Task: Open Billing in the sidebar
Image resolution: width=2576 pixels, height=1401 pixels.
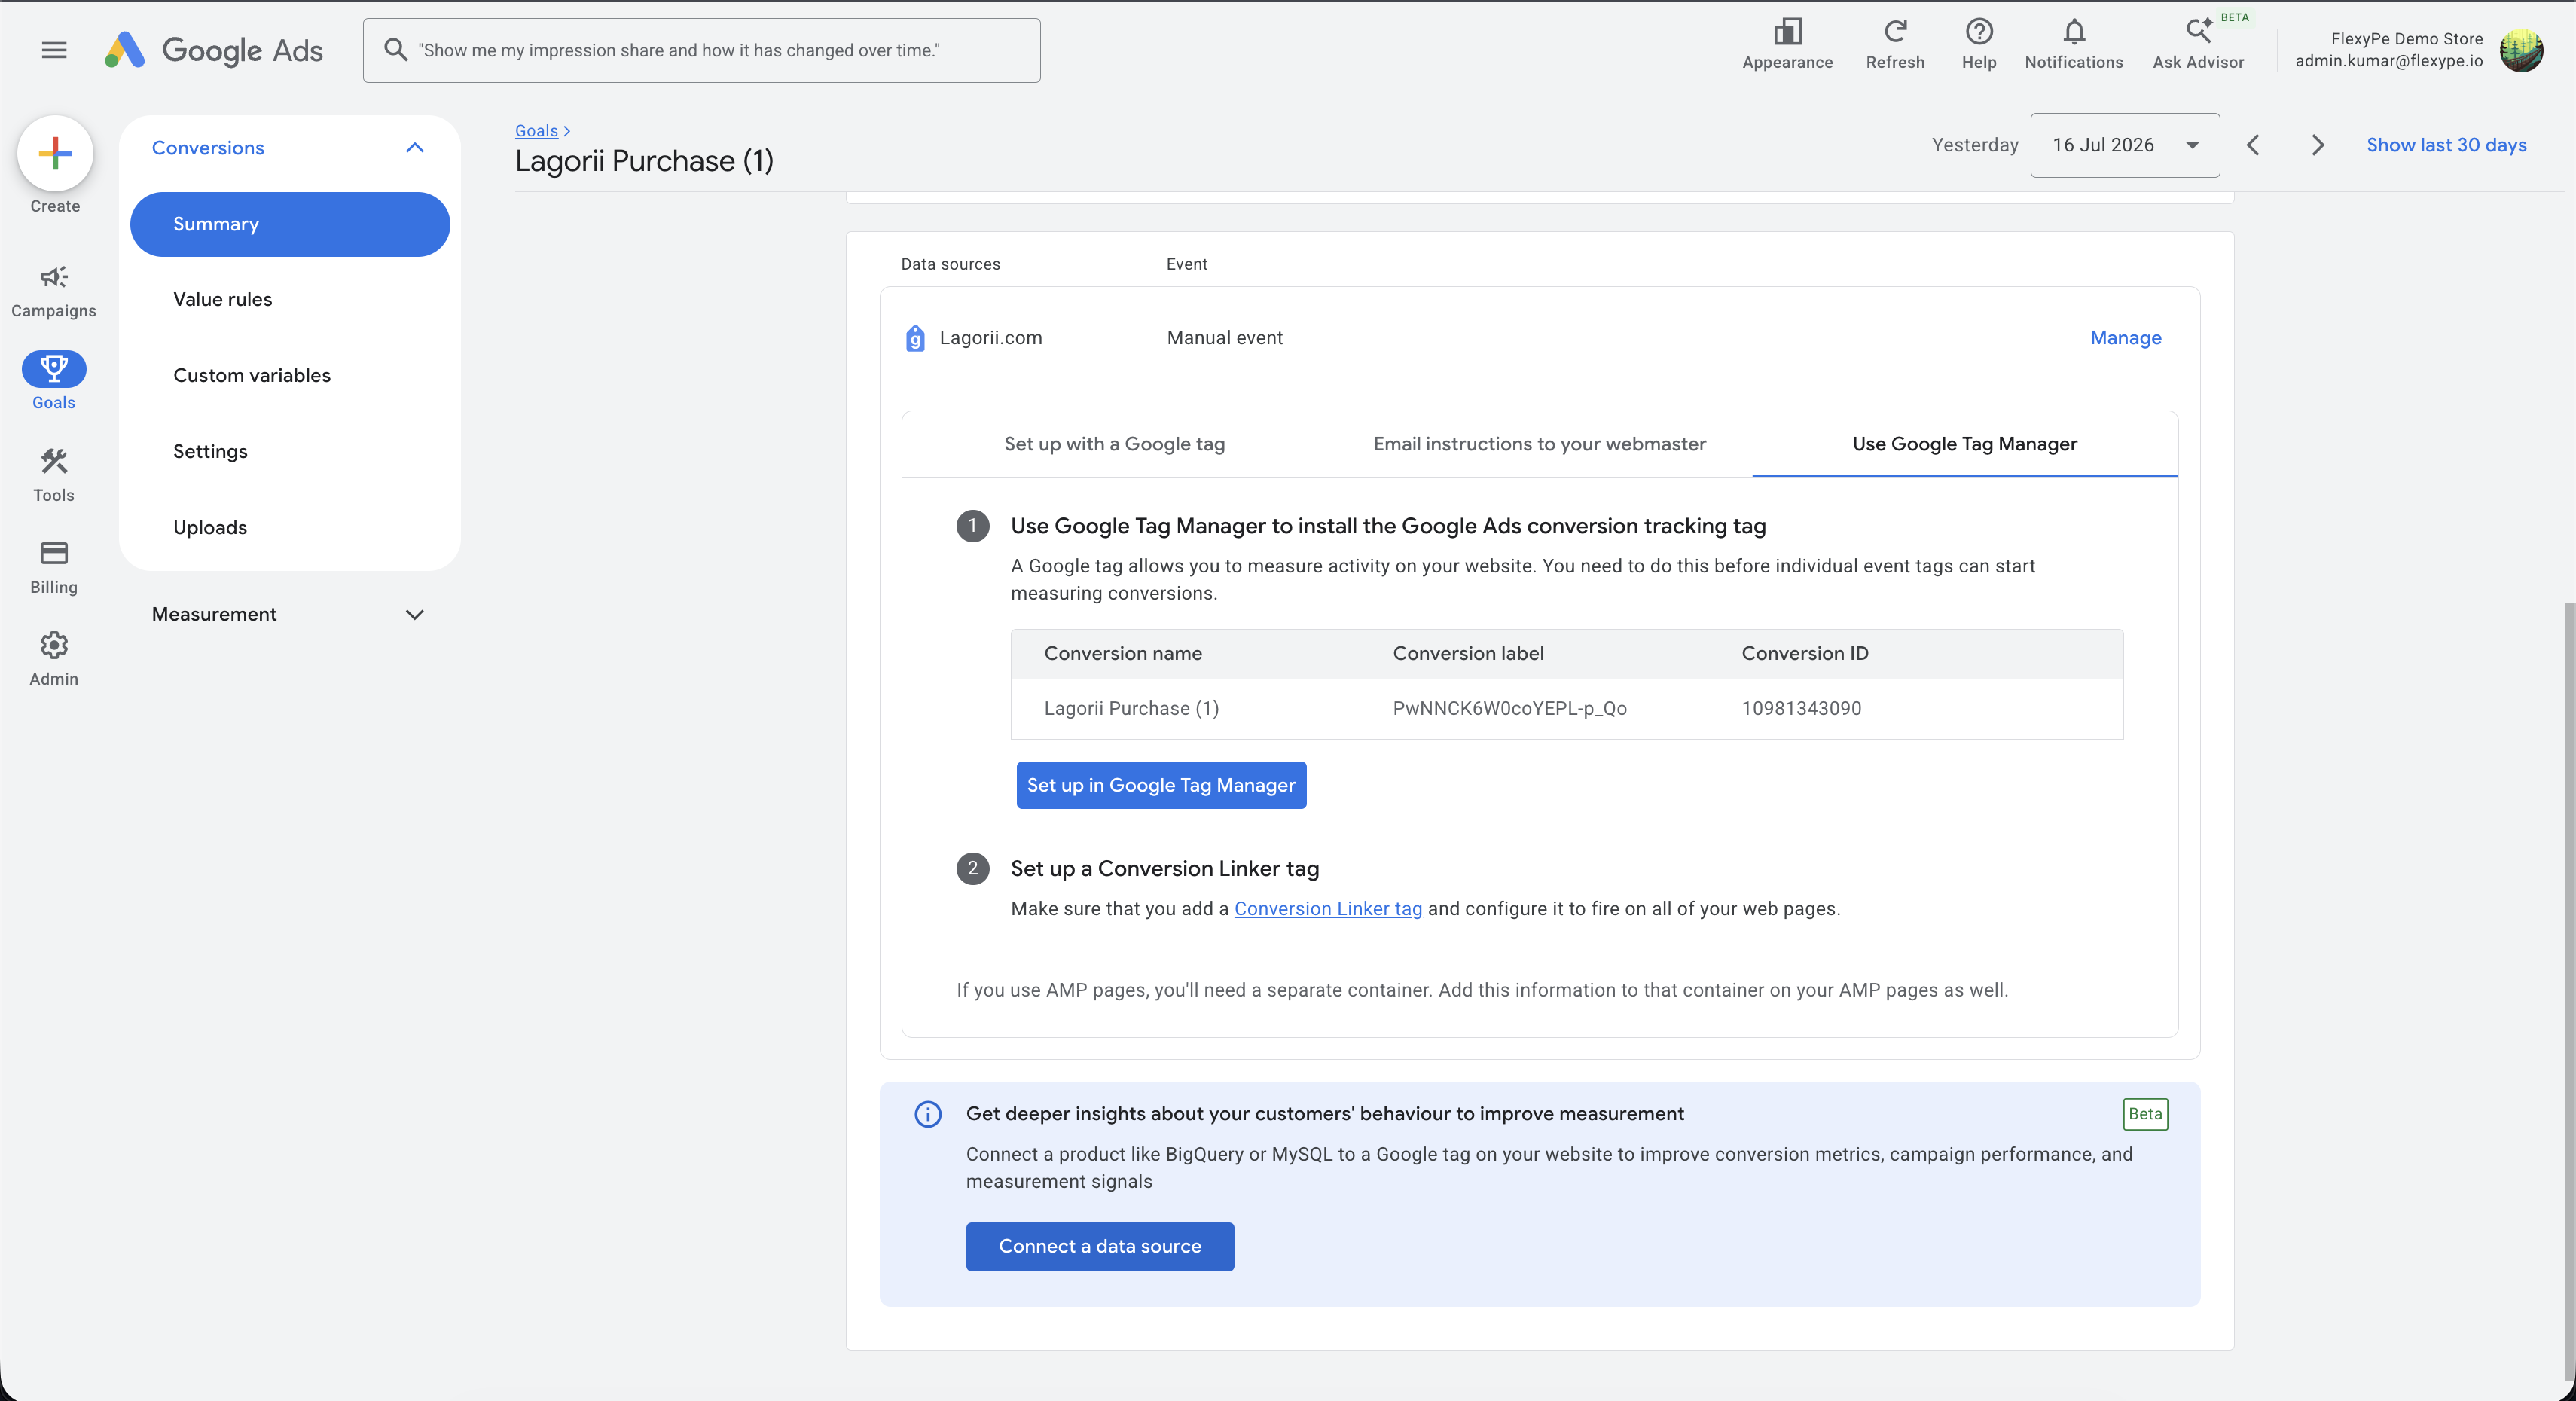Action: (x=54, y=567)
